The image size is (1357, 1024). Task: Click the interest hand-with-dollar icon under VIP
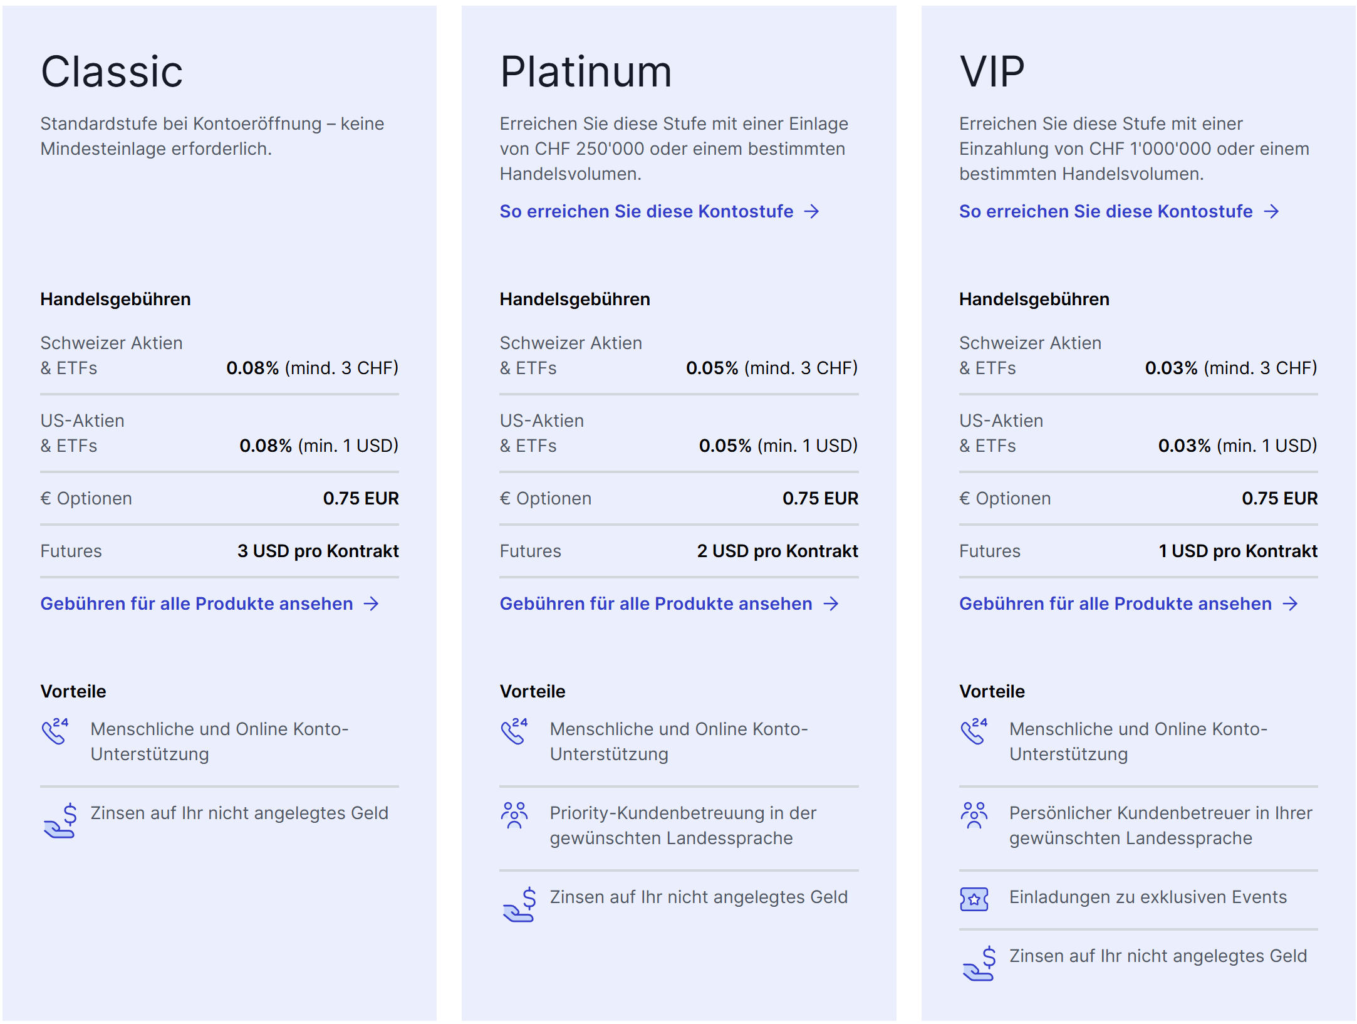pyautogui.click(x=979, y=963)
